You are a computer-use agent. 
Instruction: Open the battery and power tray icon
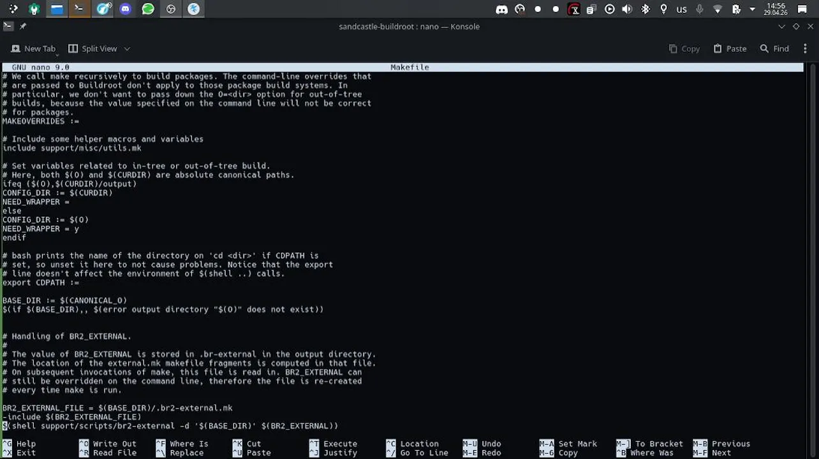(736, 10)
